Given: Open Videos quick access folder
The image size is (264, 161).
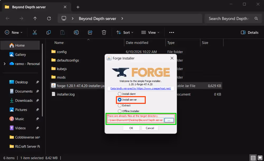Looking at the screenshot, I should [20, 128].
